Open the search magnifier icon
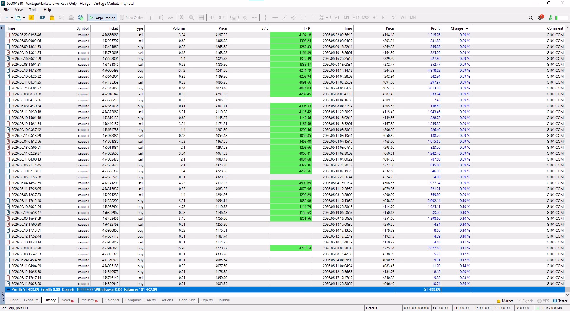Image resolution: width=570 pixels, height=311 pixels. 531,18
